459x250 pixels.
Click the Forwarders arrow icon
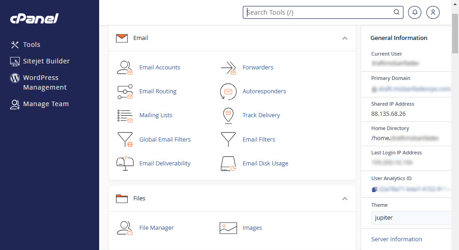coord(228,68)
